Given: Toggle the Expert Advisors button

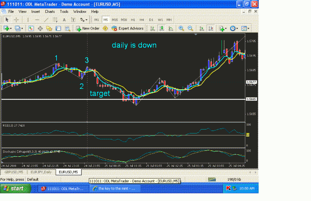Looking at the screenshot, I should 127,28.
